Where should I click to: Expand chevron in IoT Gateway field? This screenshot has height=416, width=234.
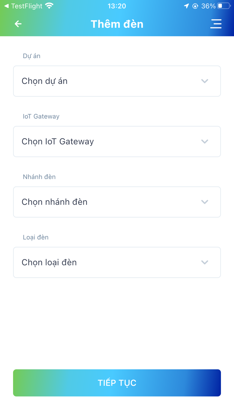205,142
